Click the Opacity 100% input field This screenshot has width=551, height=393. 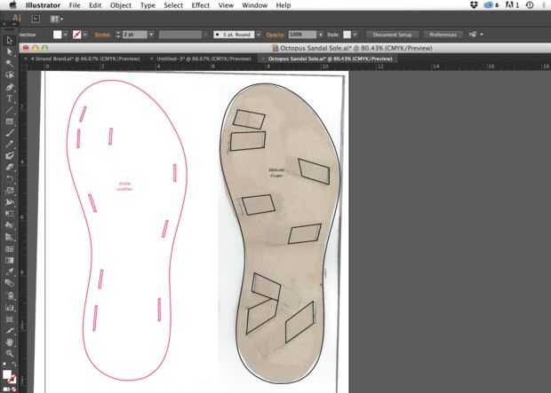(x=302, y=35)
